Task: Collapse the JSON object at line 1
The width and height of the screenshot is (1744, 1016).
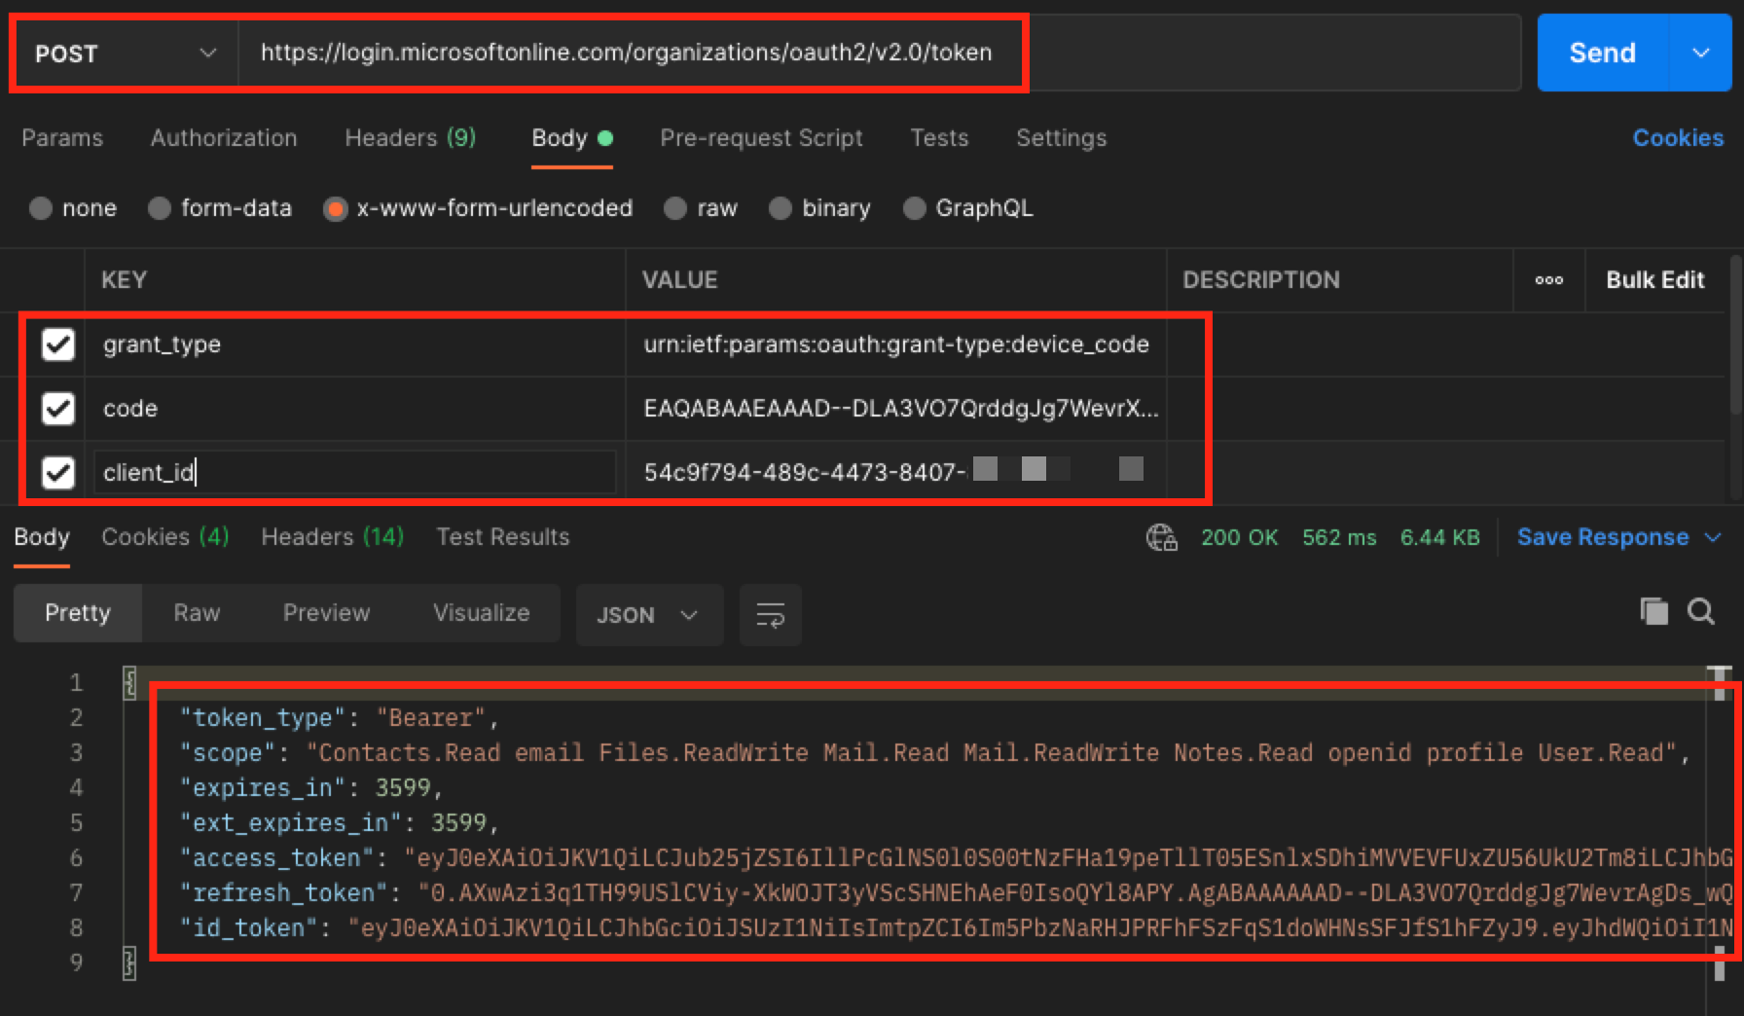Action: (x=129, y=682)
